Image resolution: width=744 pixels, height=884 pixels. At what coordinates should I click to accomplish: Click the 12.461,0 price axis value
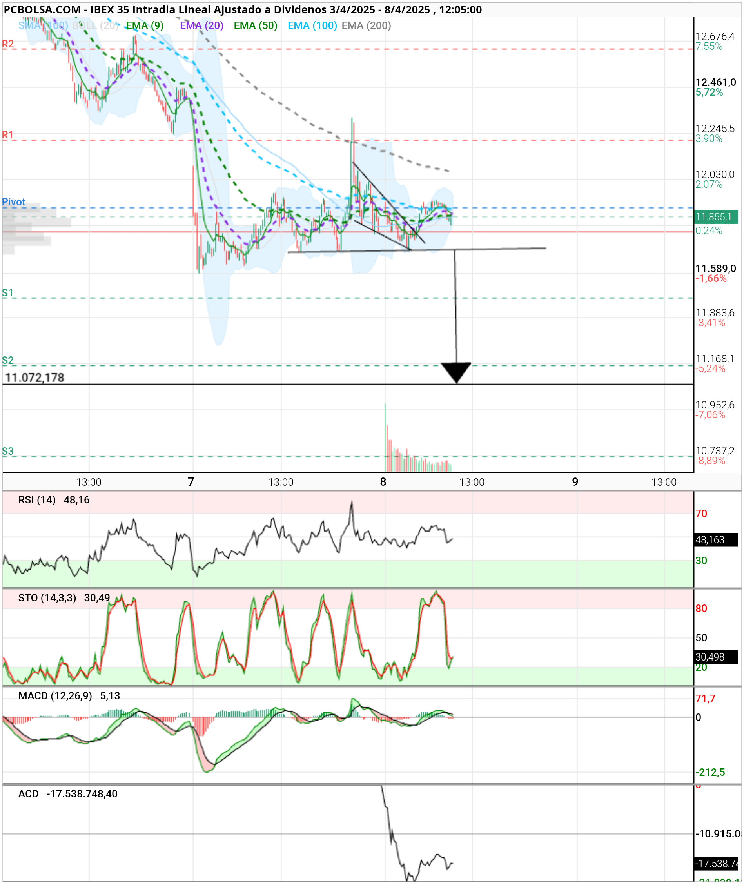pyautogui.click(x=716, y=82)
